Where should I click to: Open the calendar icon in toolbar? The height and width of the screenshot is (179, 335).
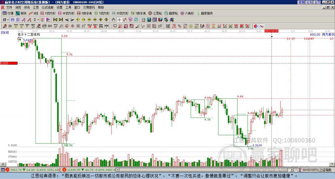point(143,20)
